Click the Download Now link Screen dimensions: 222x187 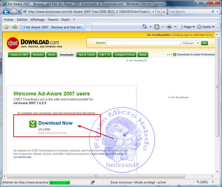55,123
